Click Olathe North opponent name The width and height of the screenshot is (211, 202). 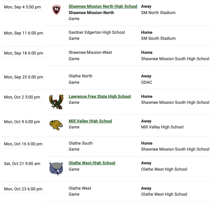pyautogui.click(x=81, y=76)
